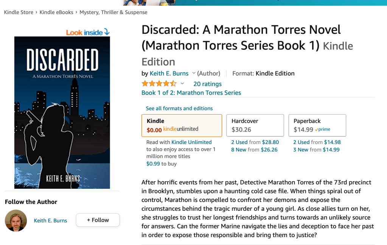Image resolution: width=387 pixels, height=245 pixels.
Task: Click the Look inside arrow icon
Action: pyautogui.click(x=106, y=32)
